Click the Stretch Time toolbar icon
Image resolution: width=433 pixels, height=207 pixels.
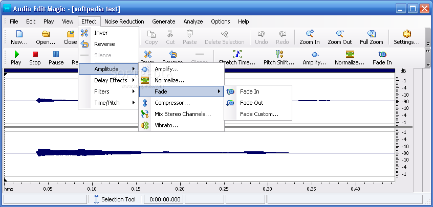pyautogui.click(x=237, y=54)
